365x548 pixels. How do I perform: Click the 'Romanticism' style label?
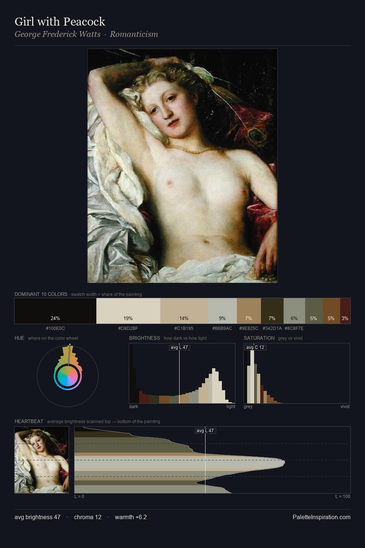tap(134, 34)
